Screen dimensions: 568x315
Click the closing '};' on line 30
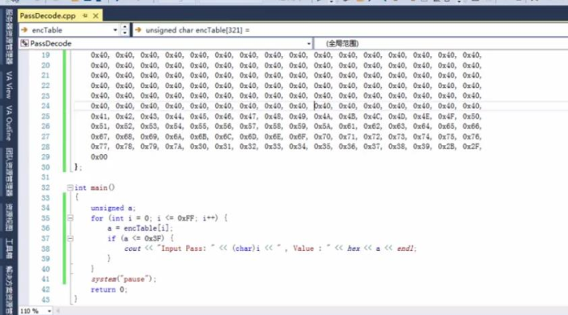(x=79, y=167)
